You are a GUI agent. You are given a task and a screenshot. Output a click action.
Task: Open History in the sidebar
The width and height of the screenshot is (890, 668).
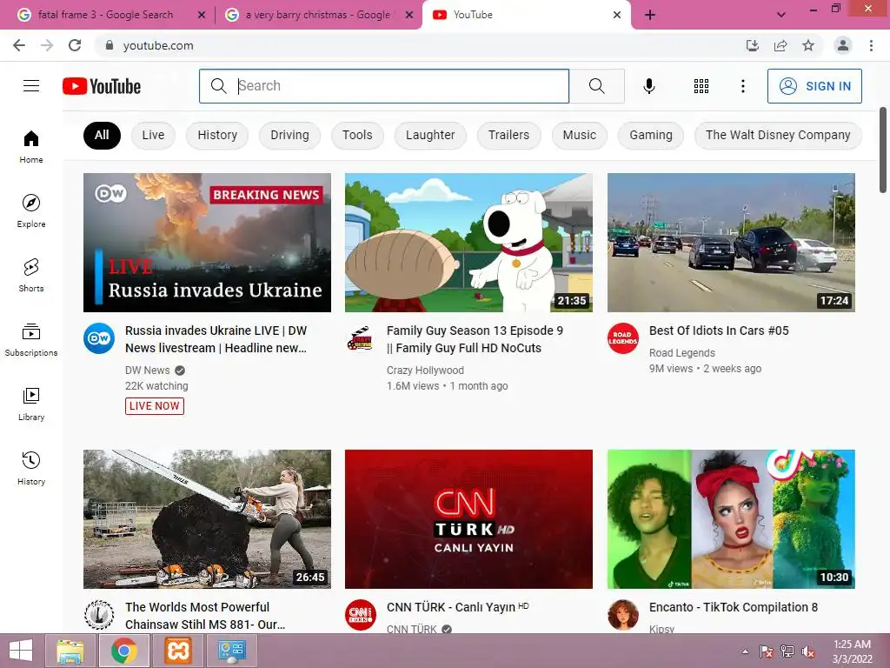pos(31,468)
